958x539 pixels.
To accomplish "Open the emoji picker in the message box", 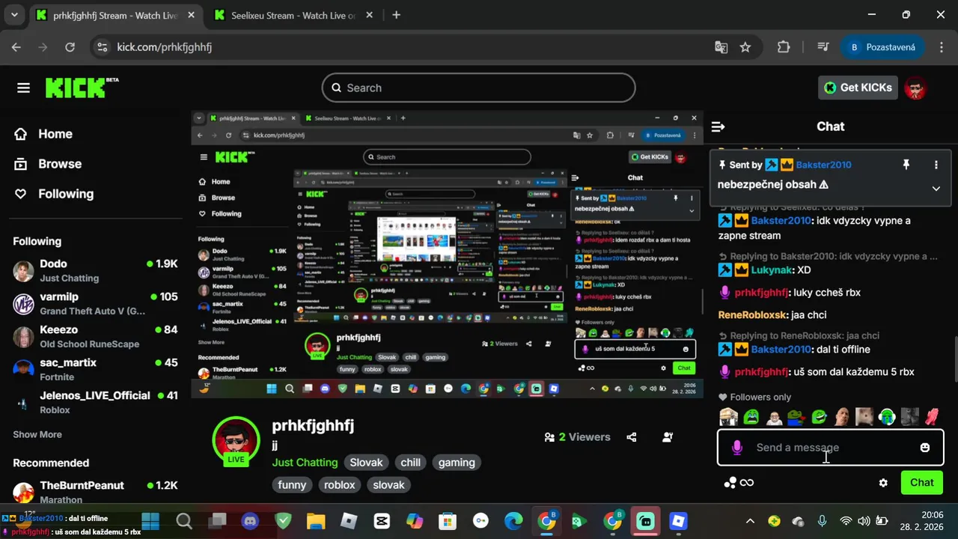I will click(925, 448).
